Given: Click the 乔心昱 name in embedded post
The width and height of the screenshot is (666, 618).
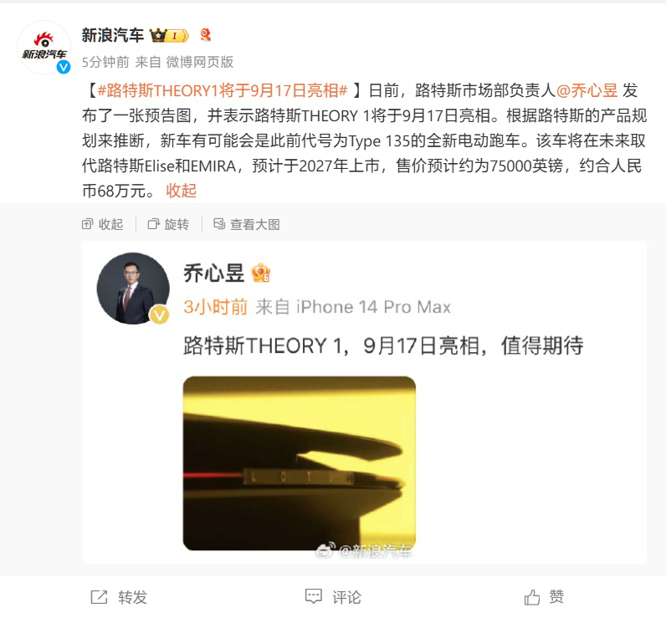Looking at the screenshot, I should 213,273.
